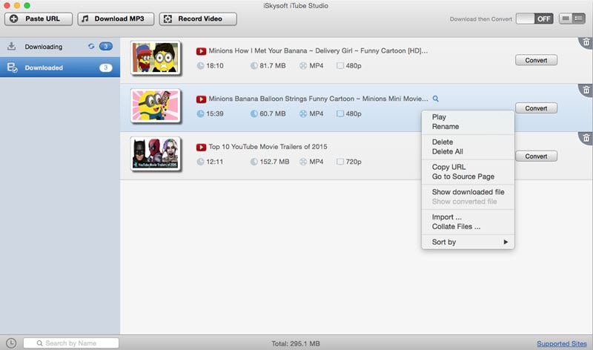Click the size icon beside 60.7 MB

tap(254, 113)
